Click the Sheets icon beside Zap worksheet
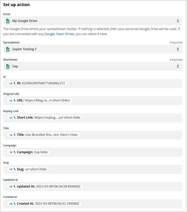Viewport: 187px width, 212px height. [x=8, y=66]
